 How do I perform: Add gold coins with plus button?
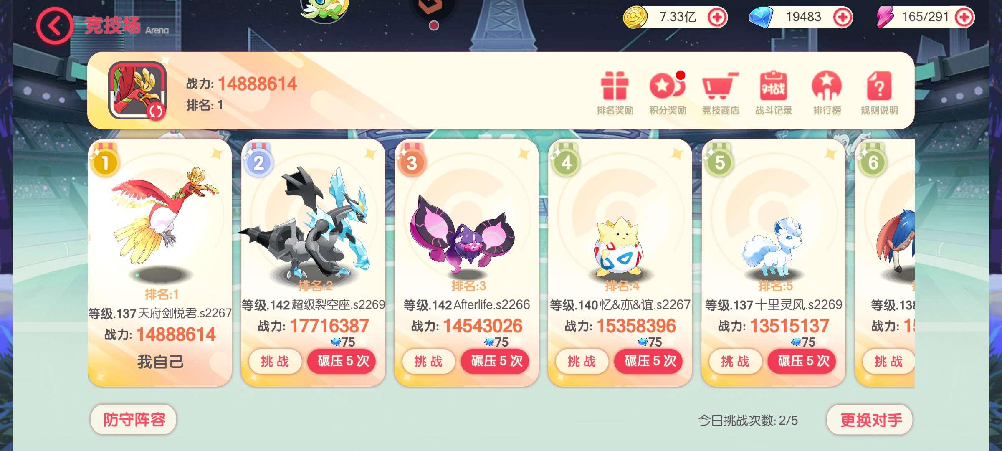(x=717, y=17)
